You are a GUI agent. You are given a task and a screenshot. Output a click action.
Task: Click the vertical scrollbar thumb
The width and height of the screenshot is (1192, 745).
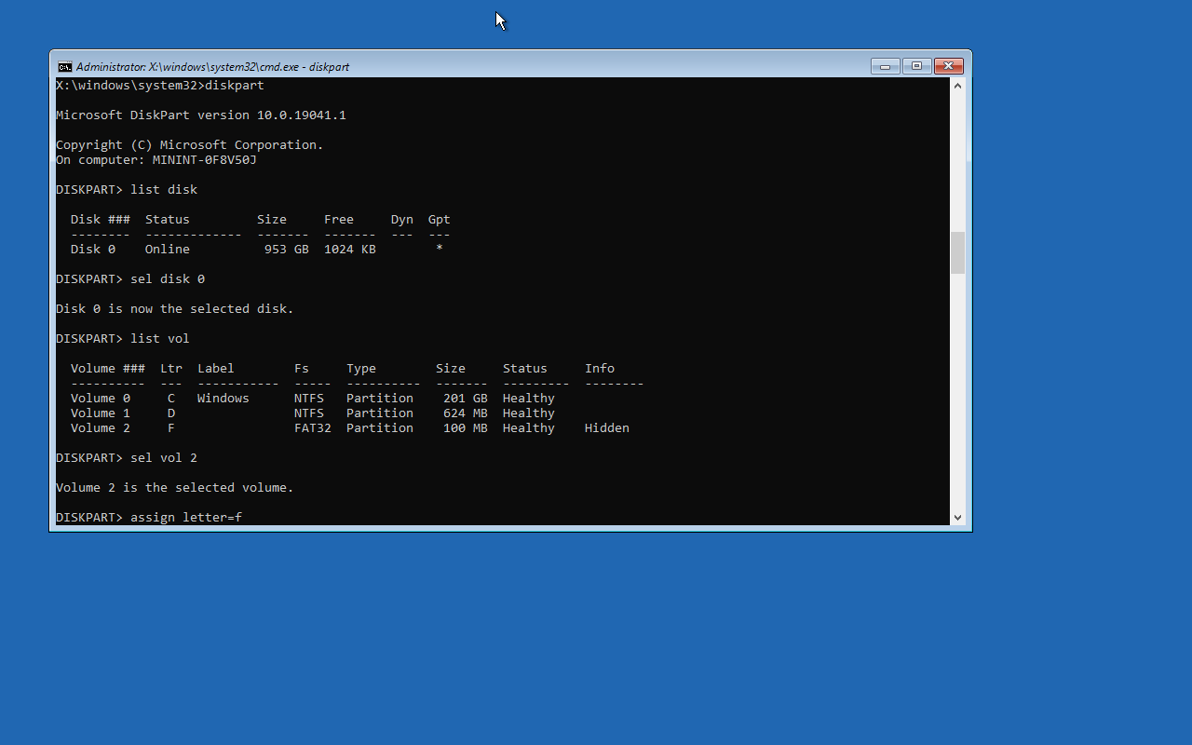pyautogui.click(x=957, y=252)
